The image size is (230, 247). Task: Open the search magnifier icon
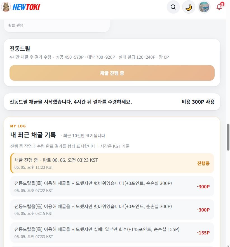(173, 7)
